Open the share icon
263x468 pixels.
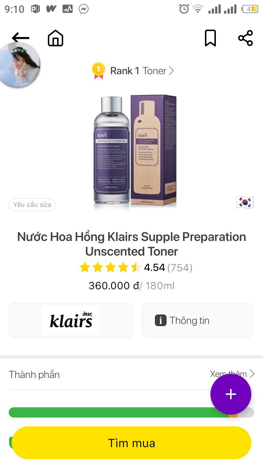point(245,38)
